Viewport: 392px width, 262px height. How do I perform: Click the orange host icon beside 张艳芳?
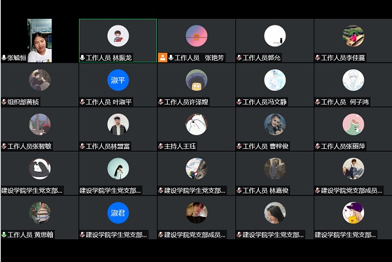pos(163,57)
